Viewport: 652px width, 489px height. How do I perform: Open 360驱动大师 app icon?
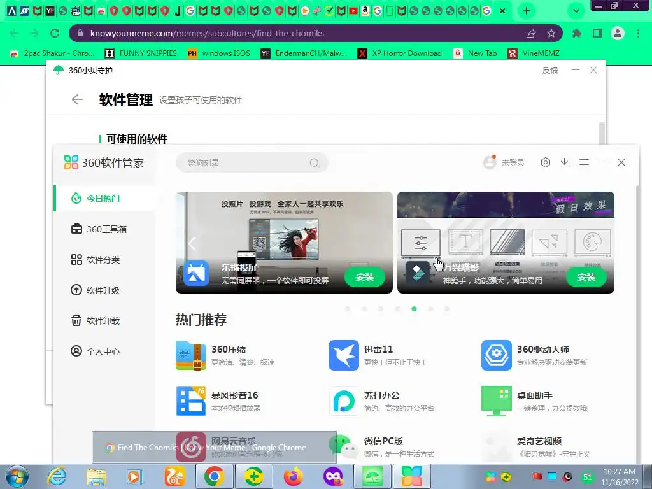(x=497, y=355)
